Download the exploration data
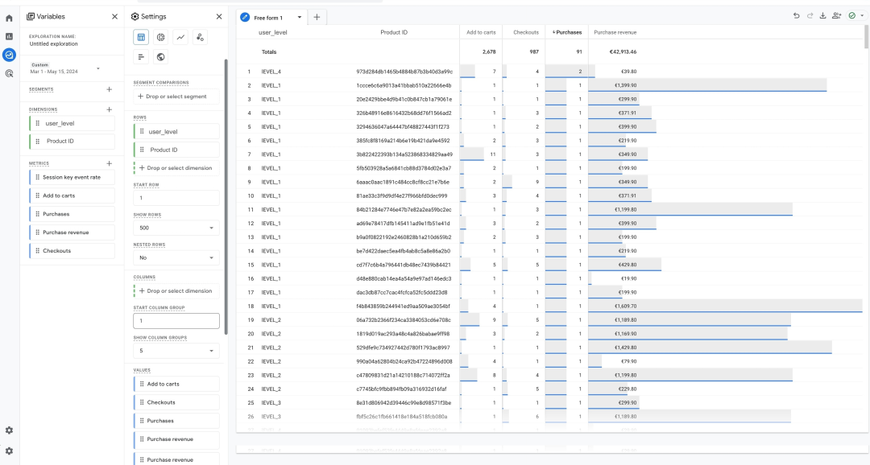870x465 pixels. [822, 15]
